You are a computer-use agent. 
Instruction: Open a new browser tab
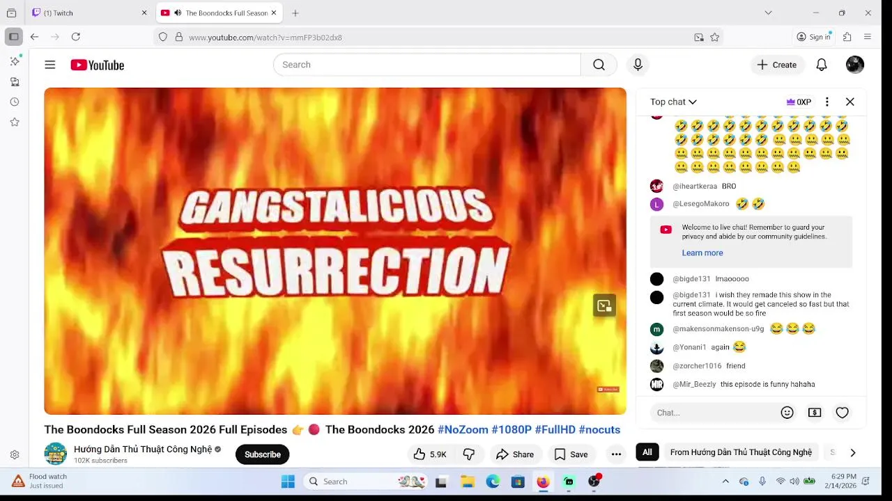click(x=295, y=13)
